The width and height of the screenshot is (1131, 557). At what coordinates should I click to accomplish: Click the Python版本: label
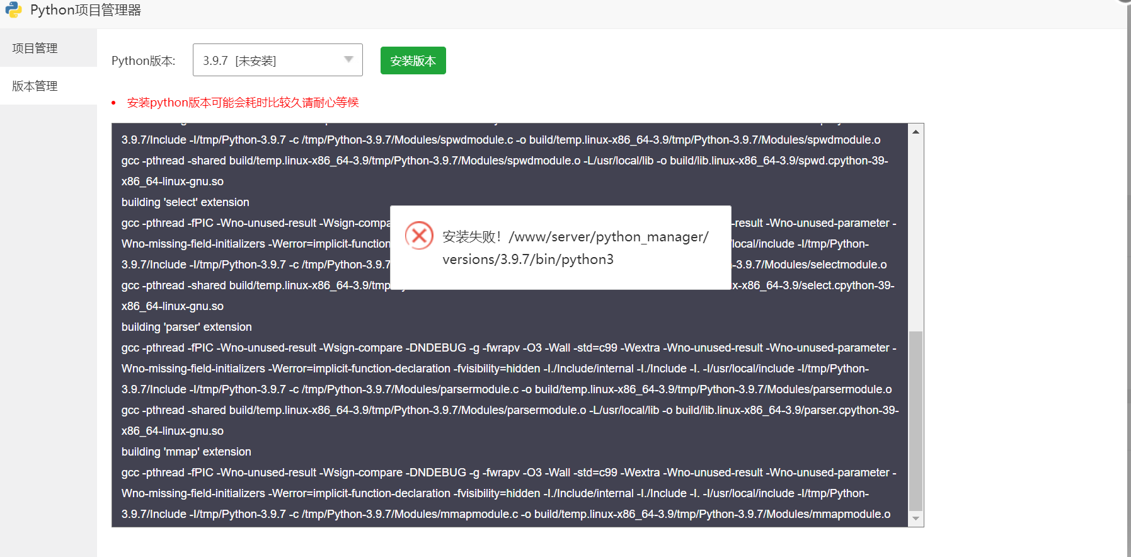point(144,60)
